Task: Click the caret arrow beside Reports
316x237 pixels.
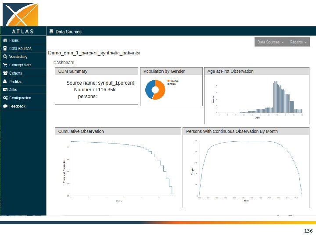Action: 305,42
